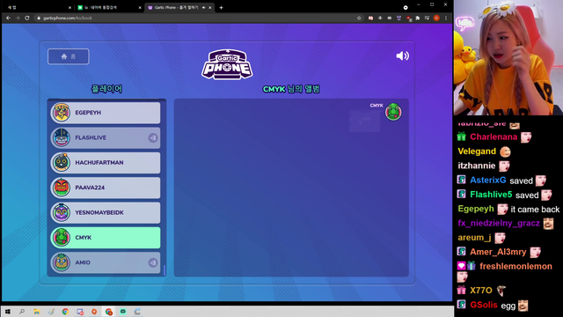Close the Gartic Phone tab

210,8
